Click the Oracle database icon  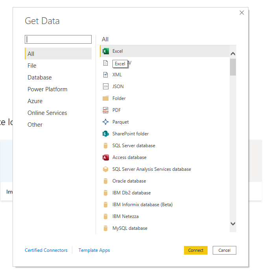point(106,181)
